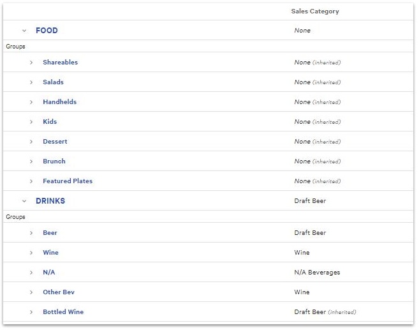The width and height of the screenshot is (419, 330).
Task: Open the Shareables group link
Action: 60,63
